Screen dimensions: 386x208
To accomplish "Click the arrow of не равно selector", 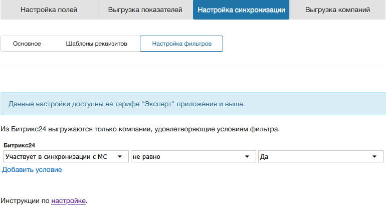I will point(247,156).
